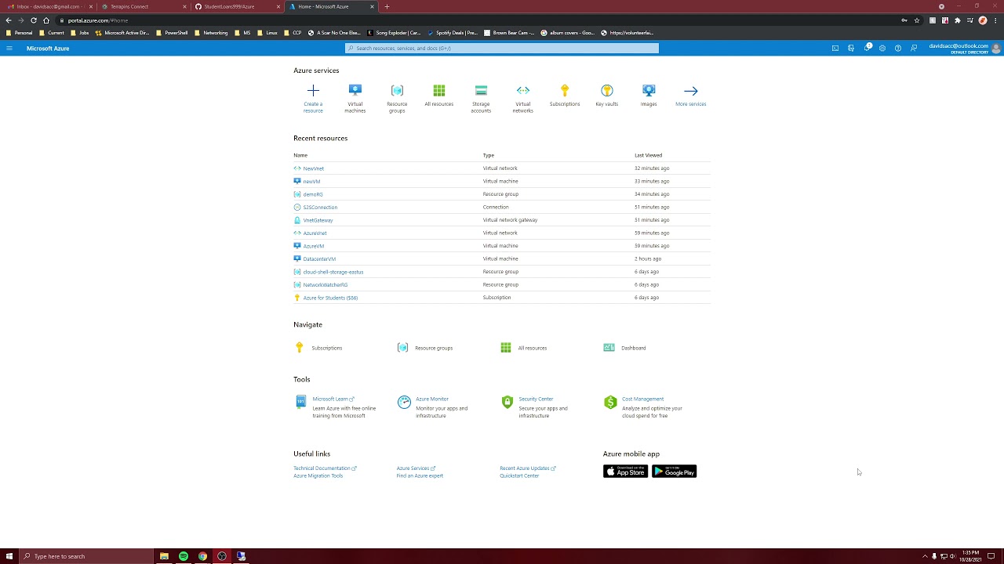Open All resources in Azure services row
Screen dimensions: 1004x564
pyautogui.click(x=439, y=91)
